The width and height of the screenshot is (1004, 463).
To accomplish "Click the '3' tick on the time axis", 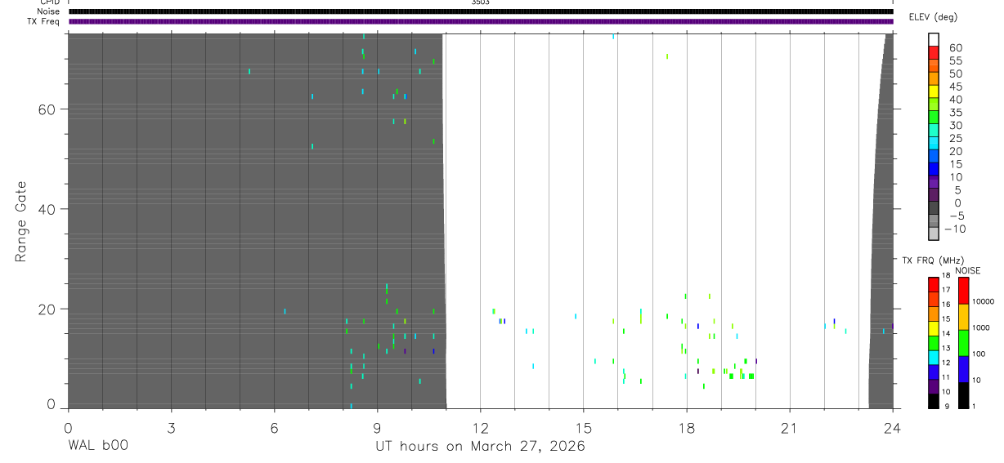I will point(171,427).
